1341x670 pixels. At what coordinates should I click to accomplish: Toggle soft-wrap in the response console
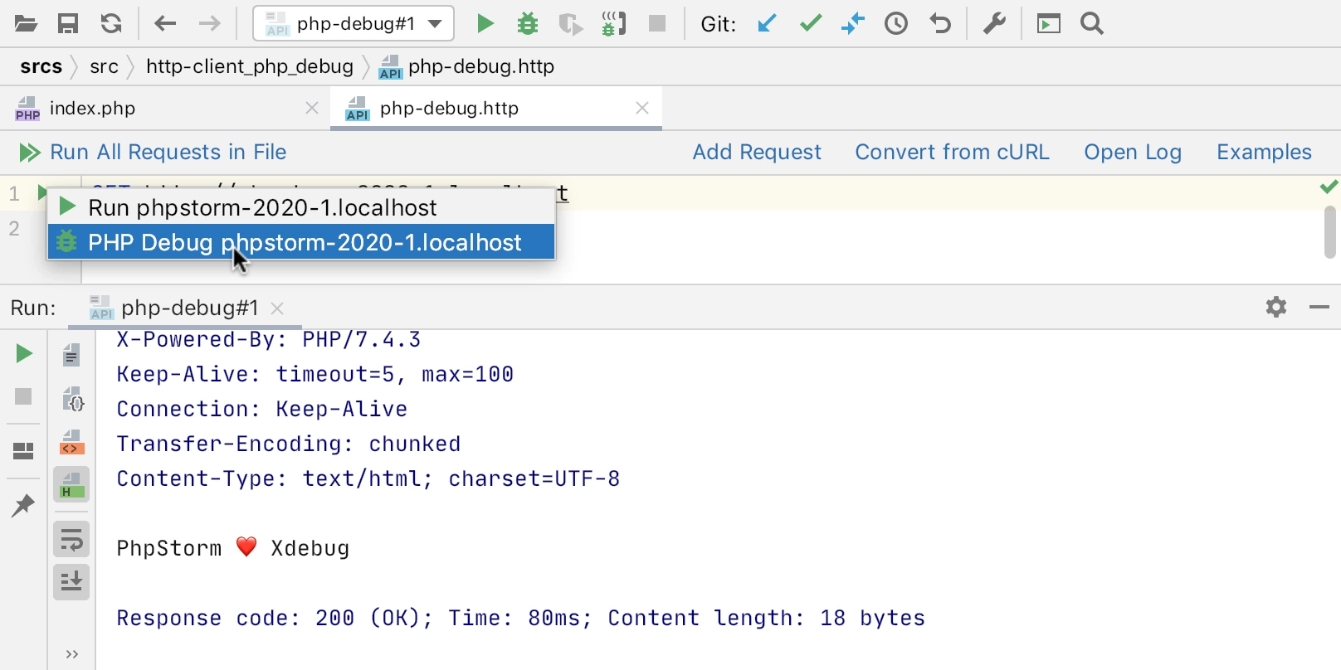tap(72, 541)
